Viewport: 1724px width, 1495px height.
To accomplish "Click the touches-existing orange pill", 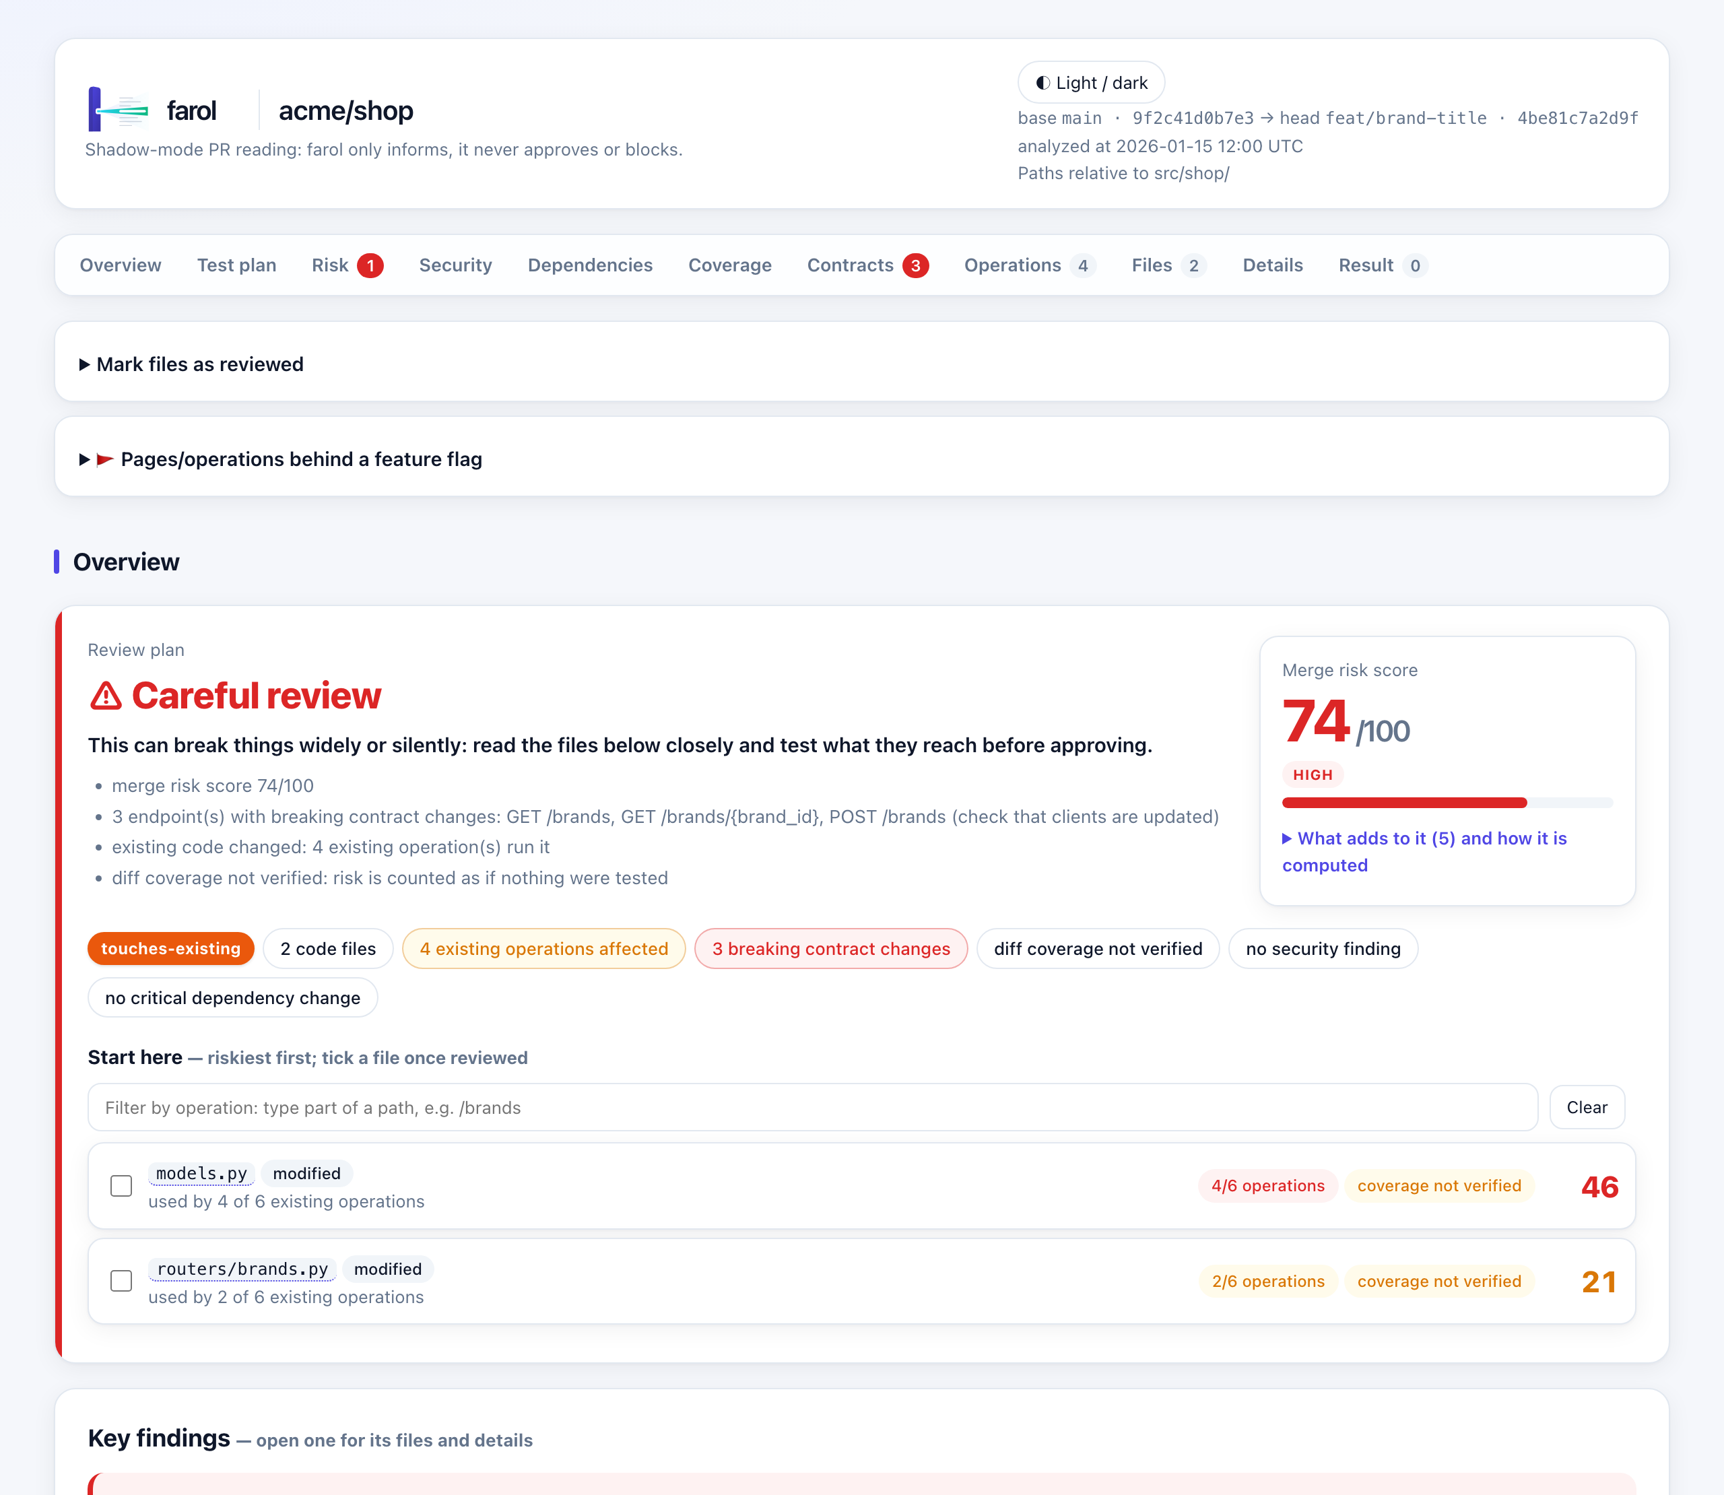I will pos(171,949).
